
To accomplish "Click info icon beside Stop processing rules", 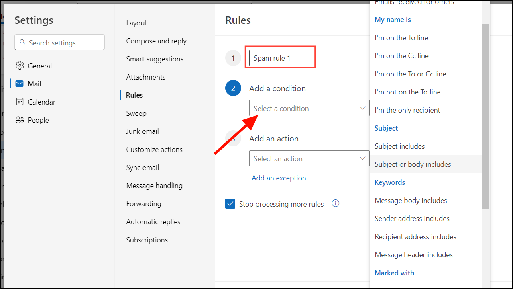I will coord(336,203).
